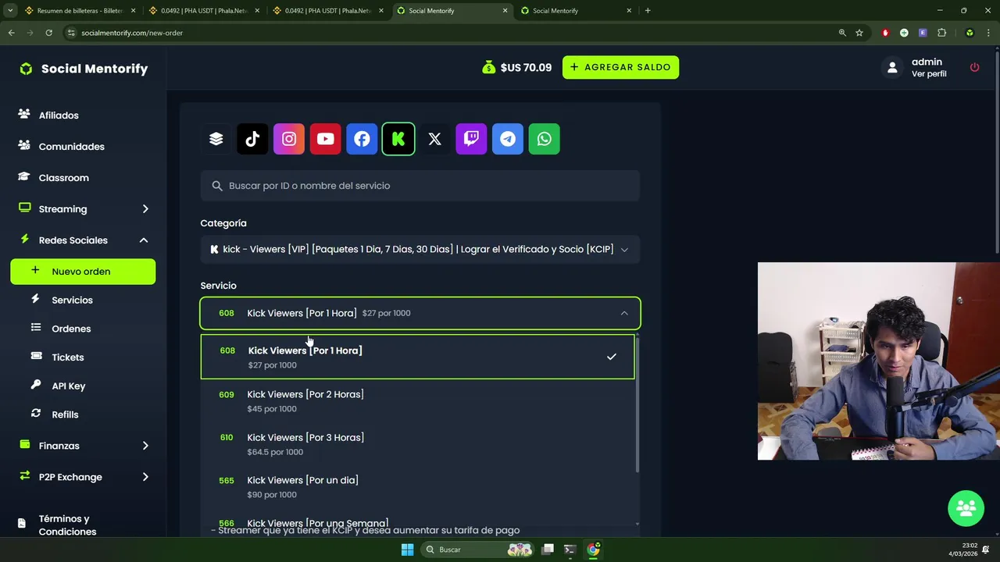Select the WhatsApp platform icon

[x=544, y=139]
